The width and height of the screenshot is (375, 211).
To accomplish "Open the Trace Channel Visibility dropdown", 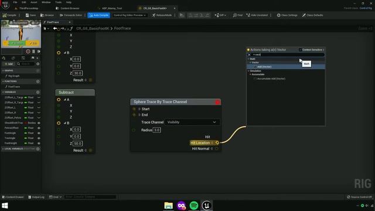I will point(192,122).
